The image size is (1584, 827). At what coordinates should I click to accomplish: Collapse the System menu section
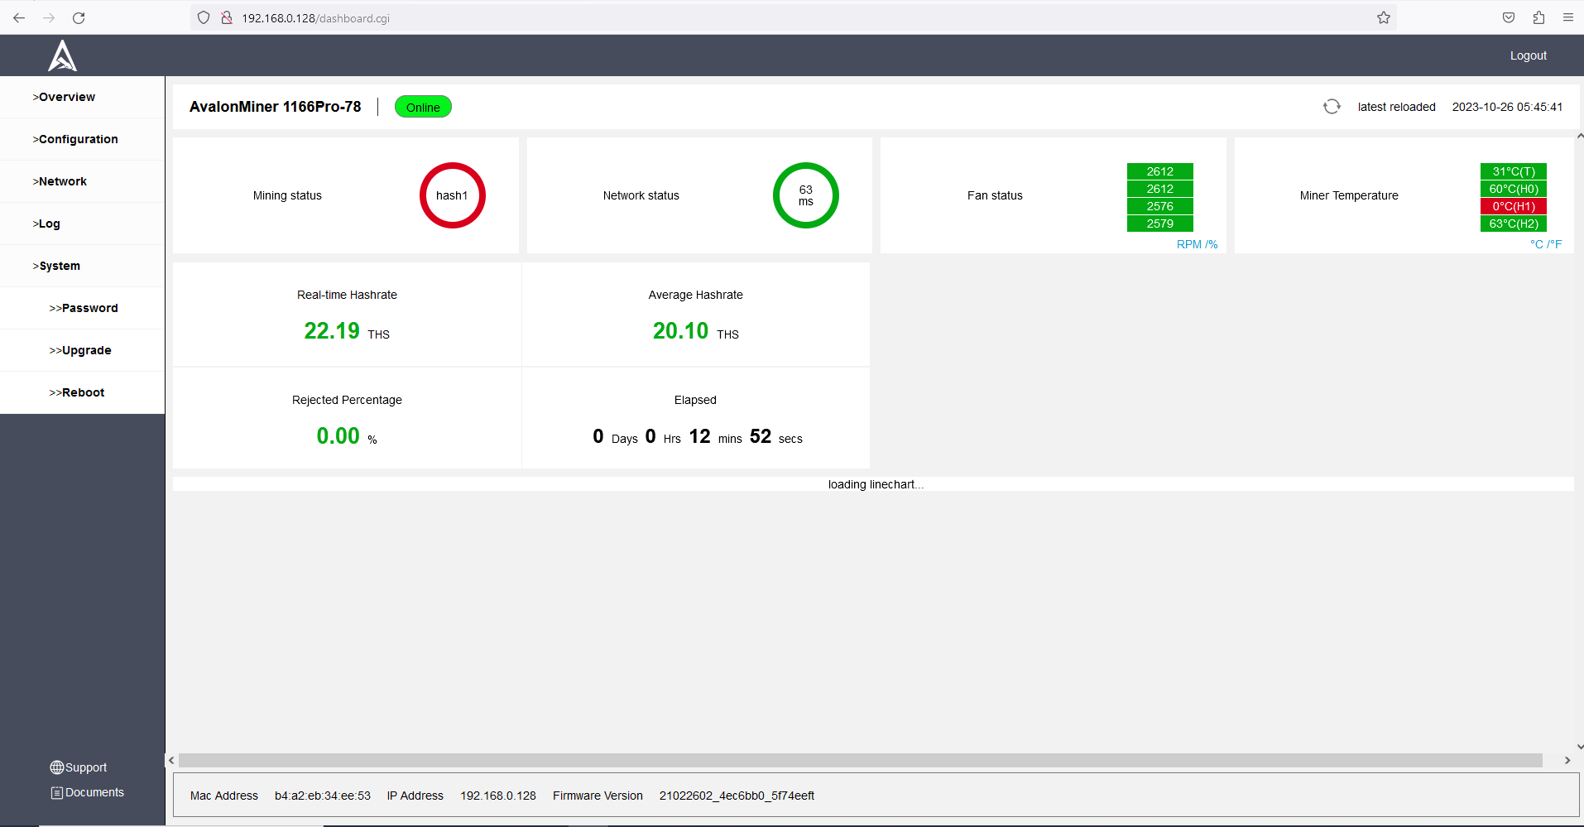tap(82, 266)
